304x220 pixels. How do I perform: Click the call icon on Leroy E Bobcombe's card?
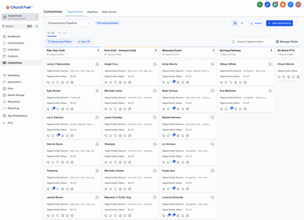click(x=48, y=82)
